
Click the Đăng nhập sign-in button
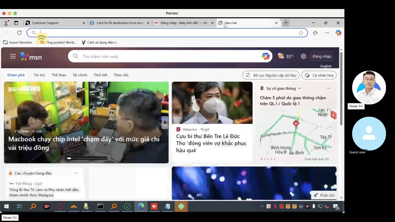[x=322, y=56]
